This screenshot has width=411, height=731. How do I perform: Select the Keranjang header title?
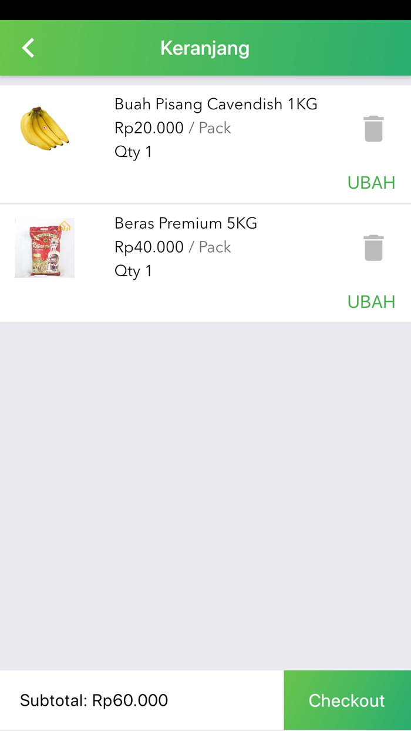[x=205, y=48]
